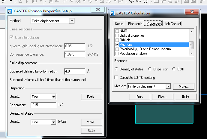Switch to the Setup tab
The height and width of the screenshot is (139, 207).
pyautogui.click(x=119, y=24)
